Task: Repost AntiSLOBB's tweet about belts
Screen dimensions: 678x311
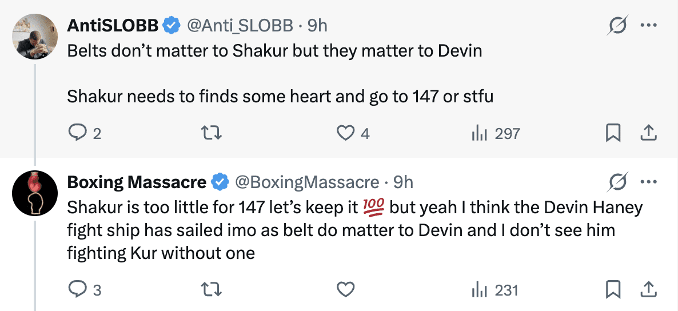Action: click(212, 133)
